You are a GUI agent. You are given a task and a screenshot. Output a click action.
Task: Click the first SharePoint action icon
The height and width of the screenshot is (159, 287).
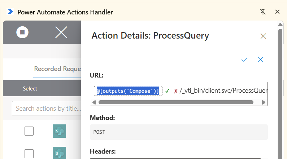pyautogui.click(x=59, y=131)
